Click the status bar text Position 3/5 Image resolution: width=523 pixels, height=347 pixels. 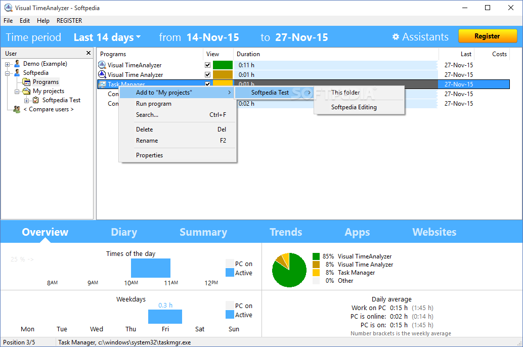(x=19, y=342)
